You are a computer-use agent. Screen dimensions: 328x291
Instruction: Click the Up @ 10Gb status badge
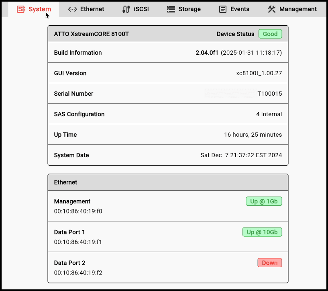click(262, 232)
